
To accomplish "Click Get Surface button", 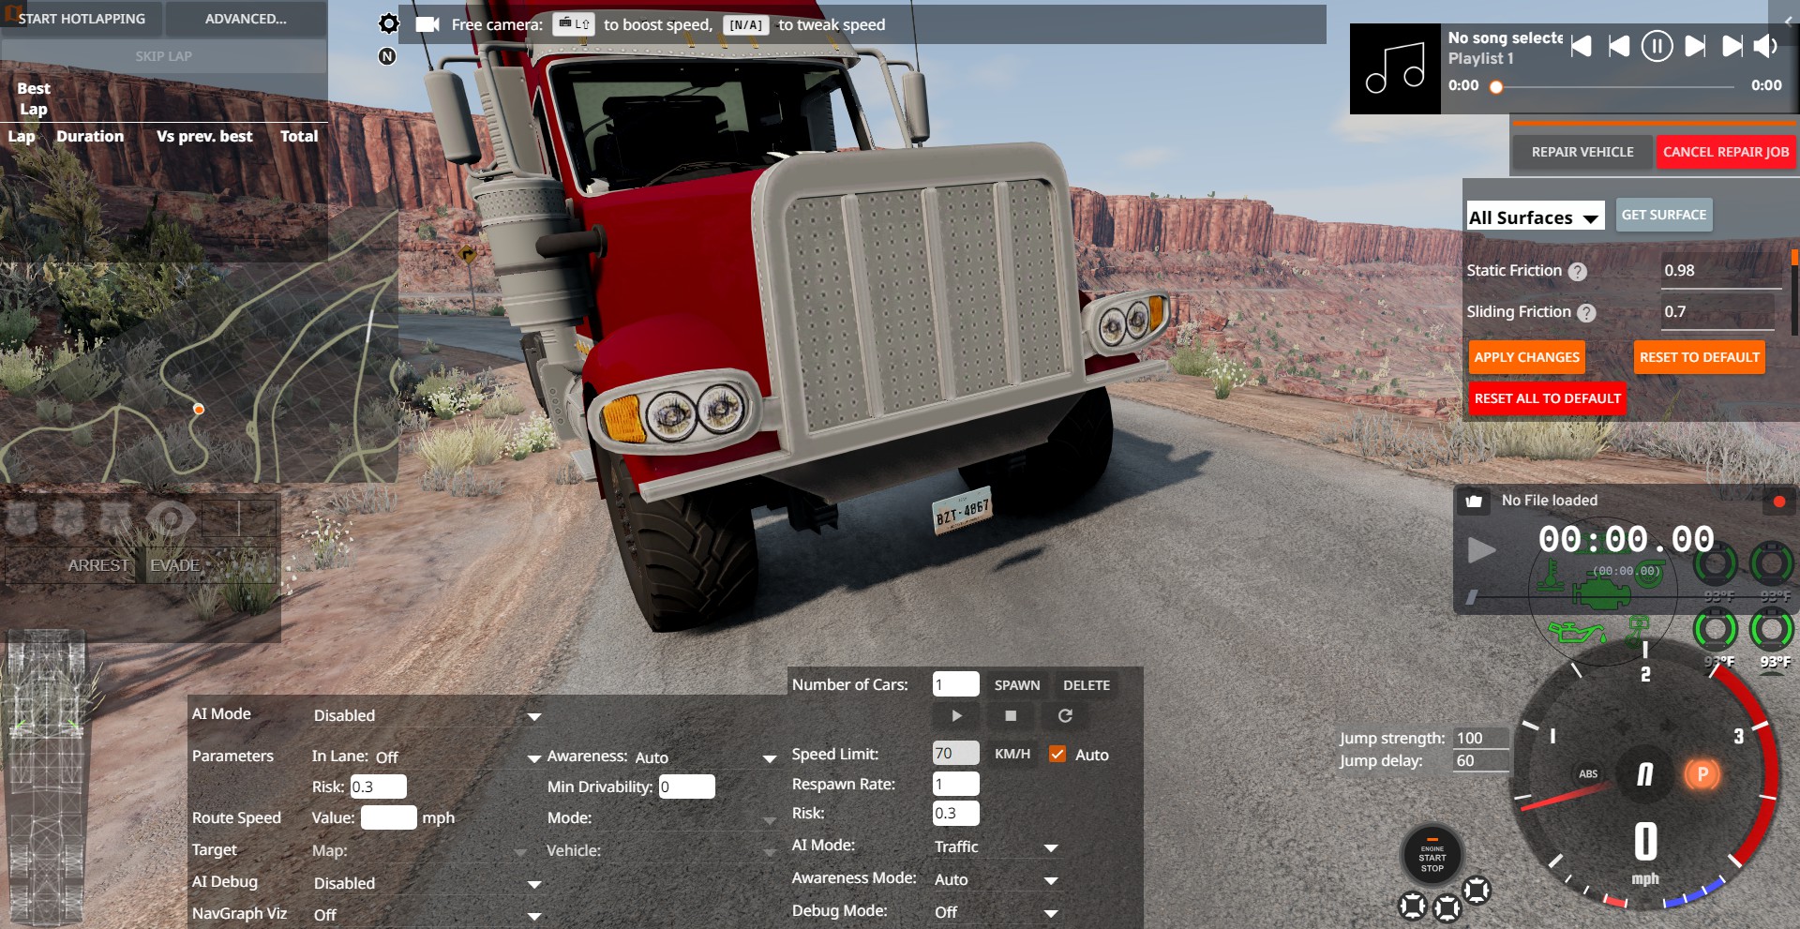I will 1664,215.
